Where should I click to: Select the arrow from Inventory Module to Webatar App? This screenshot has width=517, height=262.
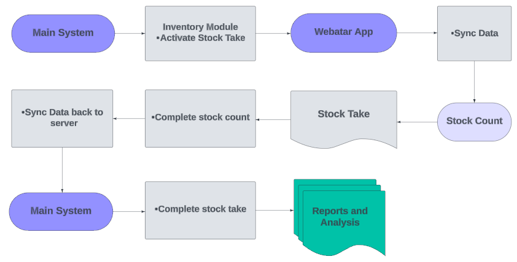click(273, 33)
